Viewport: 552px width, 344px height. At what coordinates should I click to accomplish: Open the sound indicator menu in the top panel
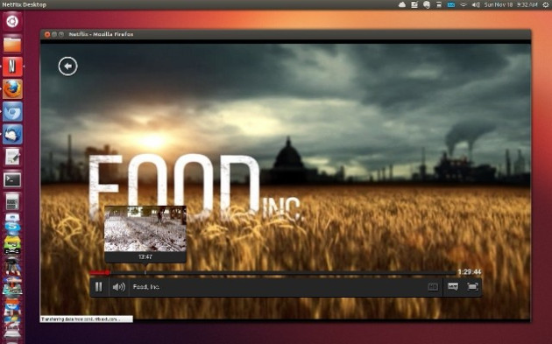click(x=476, y=4)
